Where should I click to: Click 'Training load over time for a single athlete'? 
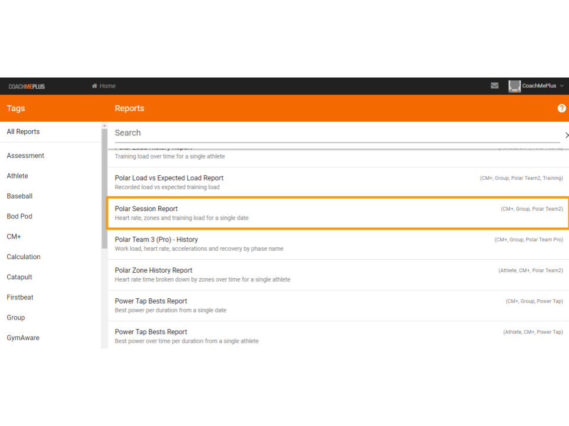click(170, 156)
